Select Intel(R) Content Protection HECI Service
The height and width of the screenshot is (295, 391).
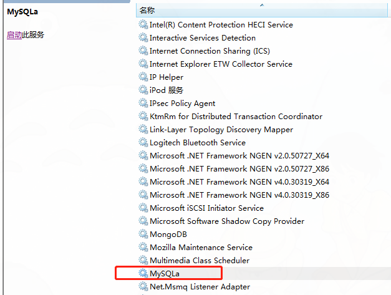221,25
